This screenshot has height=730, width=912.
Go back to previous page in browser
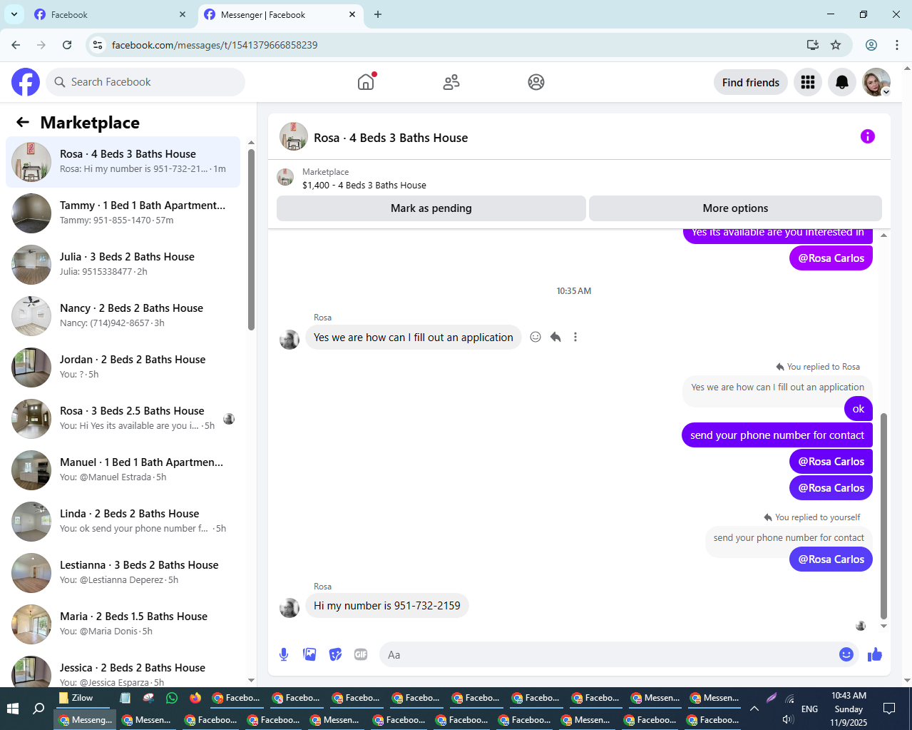tap(16, 45)
